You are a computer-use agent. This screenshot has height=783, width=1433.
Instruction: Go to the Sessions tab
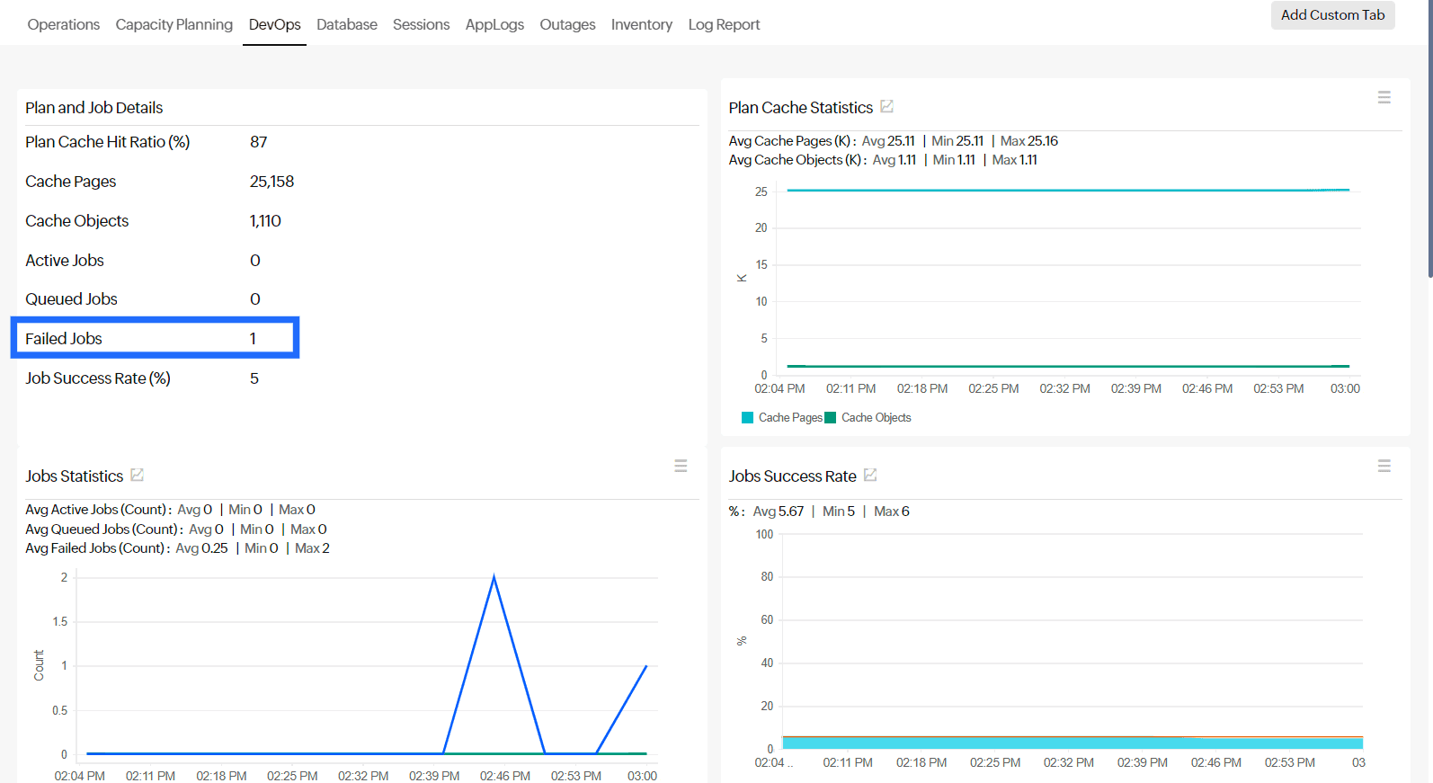coord(421,25)
